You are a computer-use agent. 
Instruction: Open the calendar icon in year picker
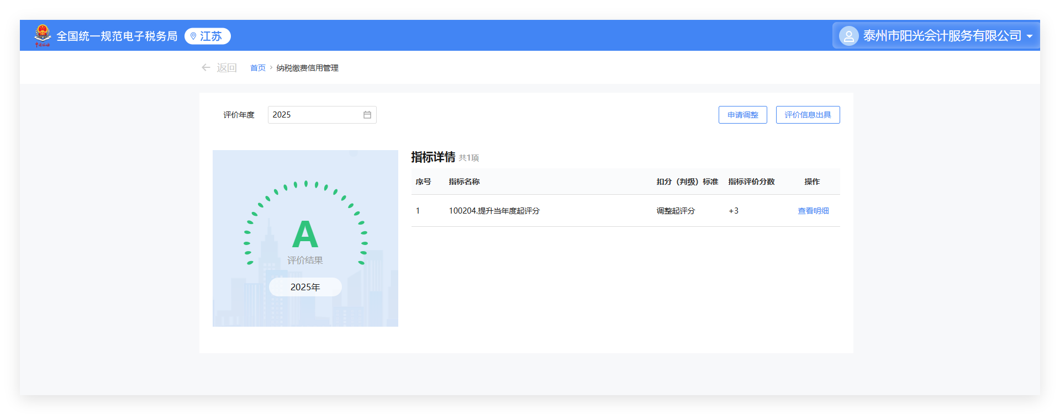pos(367,115)
